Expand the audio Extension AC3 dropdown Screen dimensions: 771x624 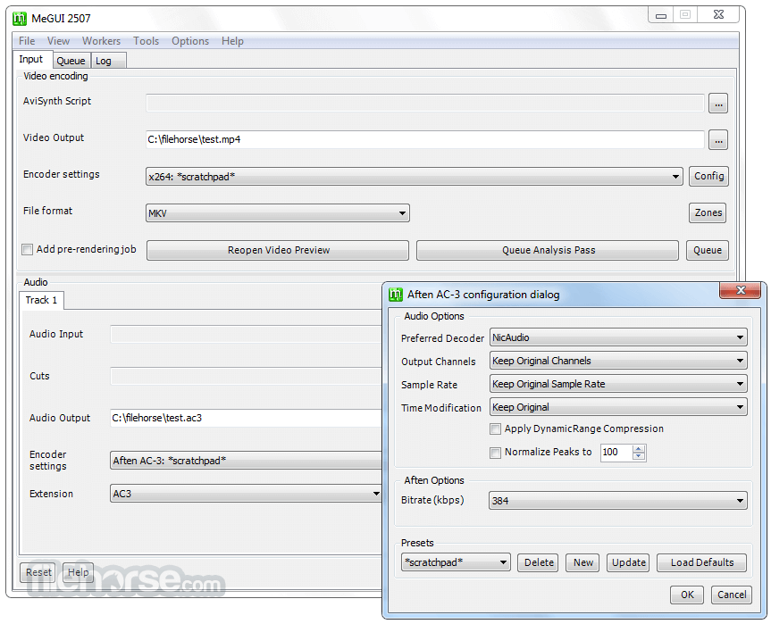coord(246,494)
